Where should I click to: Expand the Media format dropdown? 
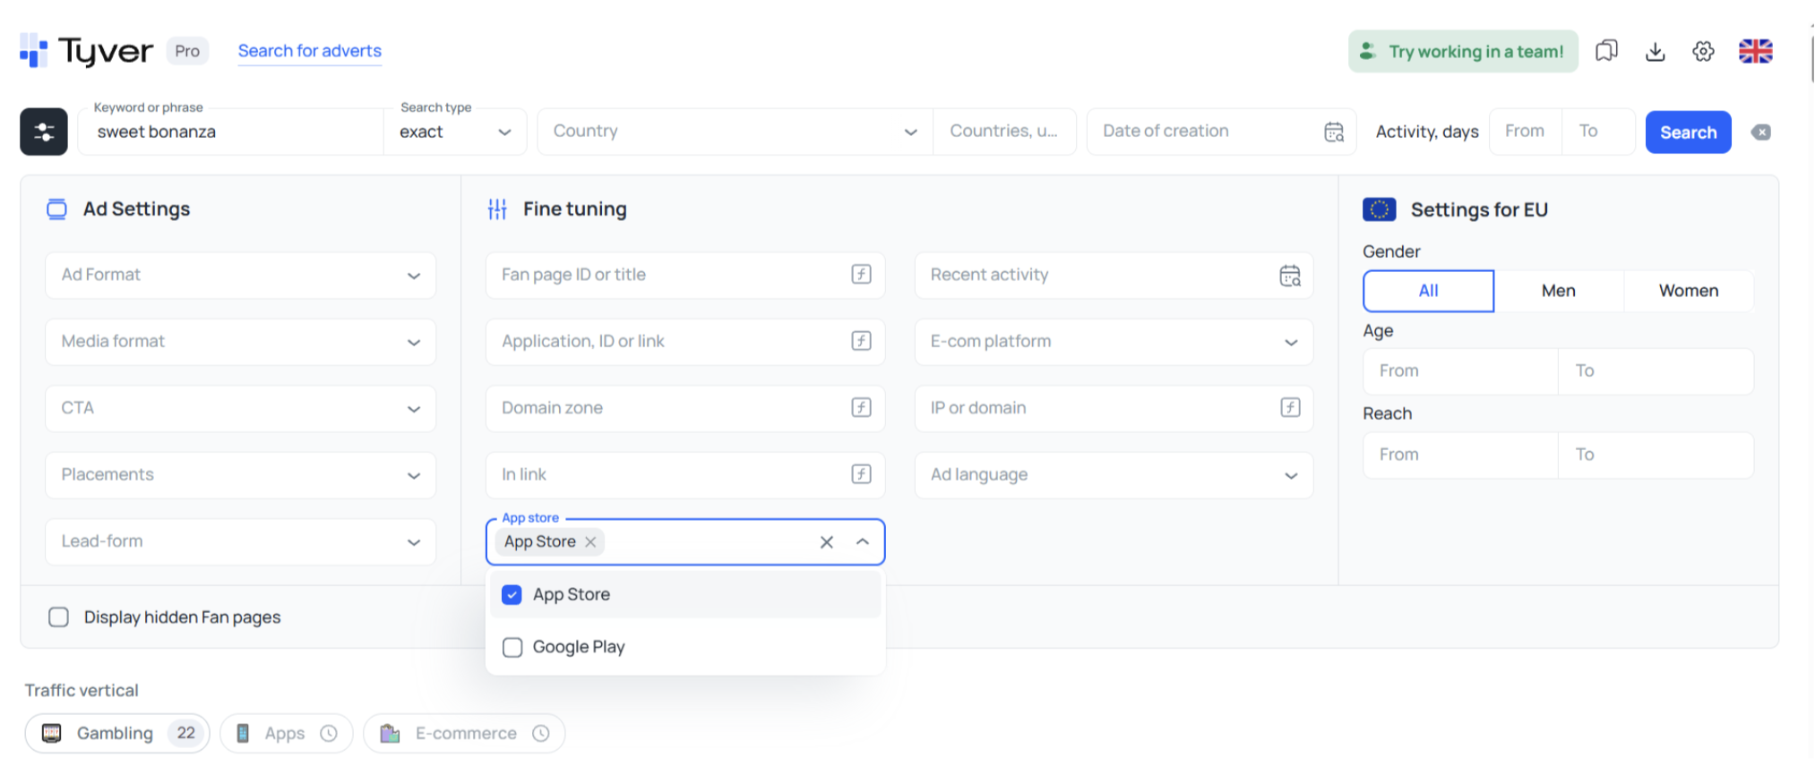coord(241,342)
